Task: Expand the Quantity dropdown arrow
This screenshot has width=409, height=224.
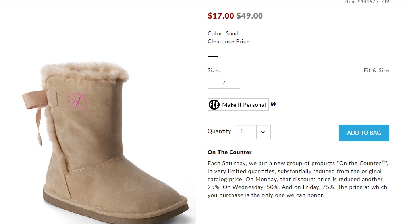Action: [263, 132]
